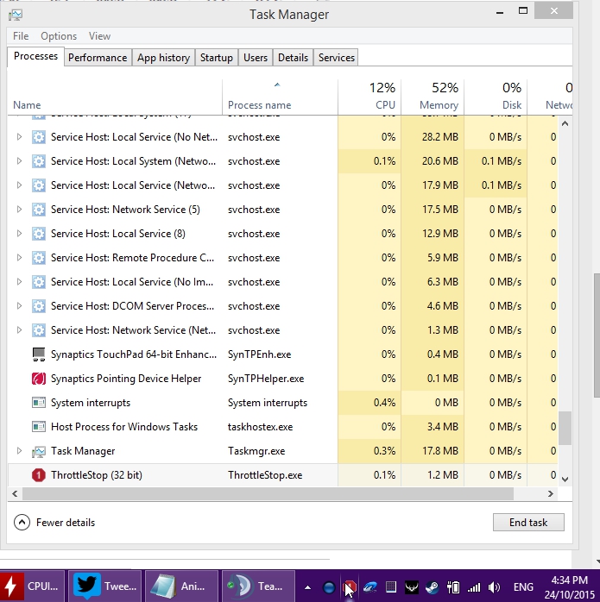Open the File menu
The width and height of the screenshot is (600, 602).
21,36
